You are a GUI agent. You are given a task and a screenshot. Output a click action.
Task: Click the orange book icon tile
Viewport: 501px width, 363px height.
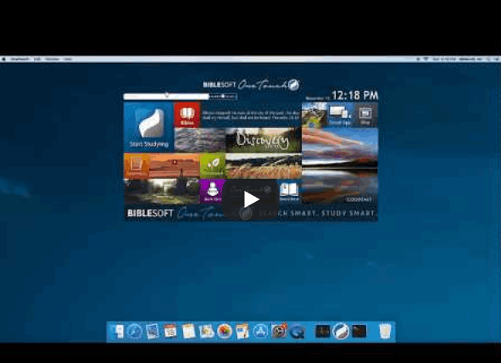[136, 165]
